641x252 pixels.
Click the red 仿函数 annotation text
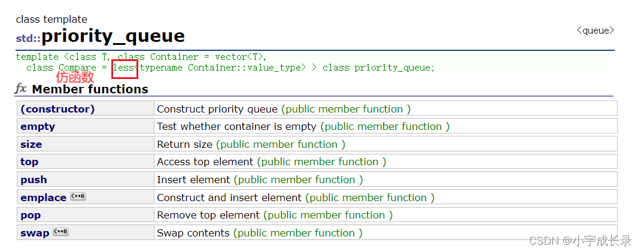click(75, 77)
